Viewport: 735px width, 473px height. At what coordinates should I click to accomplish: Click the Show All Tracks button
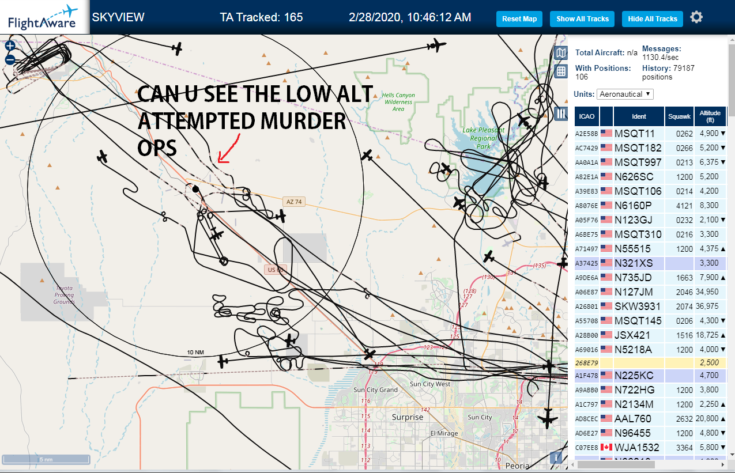point(582,19)
